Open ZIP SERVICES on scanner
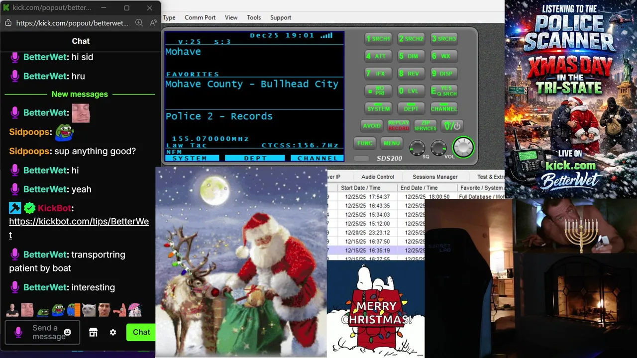The height and width of the screenshot is (358, 637). click(x=425, y=126)
